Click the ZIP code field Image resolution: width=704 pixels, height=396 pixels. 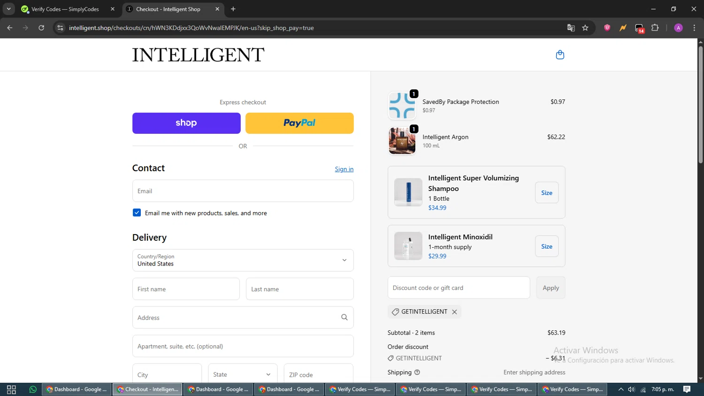(x=318, y=374)
